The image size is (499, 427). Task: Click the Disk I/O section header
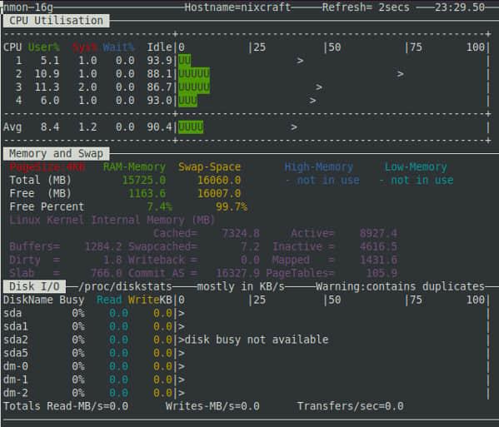tap(34, 286)
